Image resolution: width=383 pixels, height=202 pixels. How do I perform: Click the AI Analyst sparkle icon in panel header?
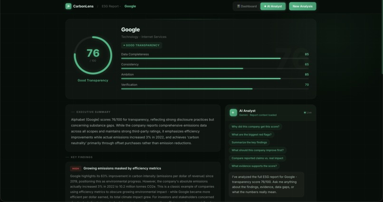coord(233,112)
